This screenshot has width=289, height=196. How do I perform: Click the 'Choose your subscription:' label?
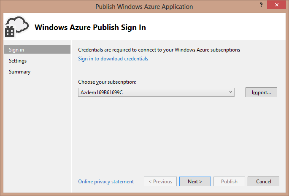(107, 82)
